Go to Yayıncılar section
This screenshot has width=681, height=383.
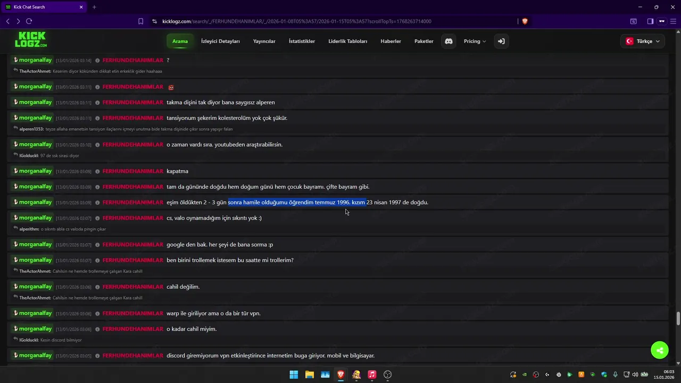(264, 41)
